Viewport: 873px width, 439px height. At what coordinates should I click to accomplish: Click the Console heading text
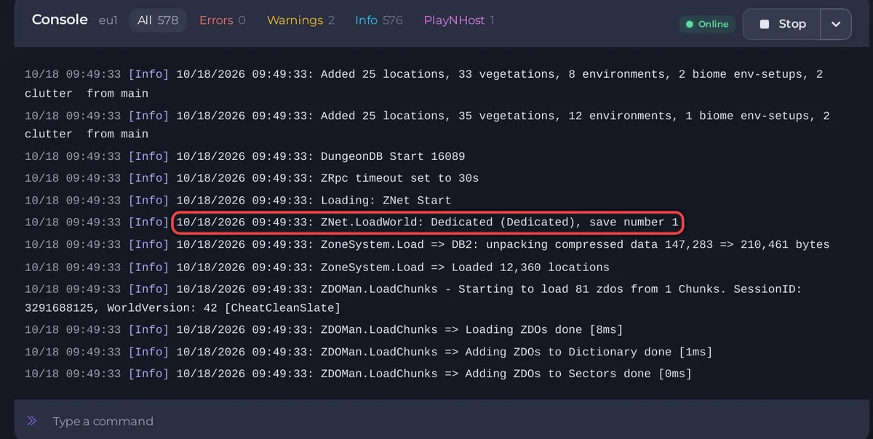coord(60,20)
